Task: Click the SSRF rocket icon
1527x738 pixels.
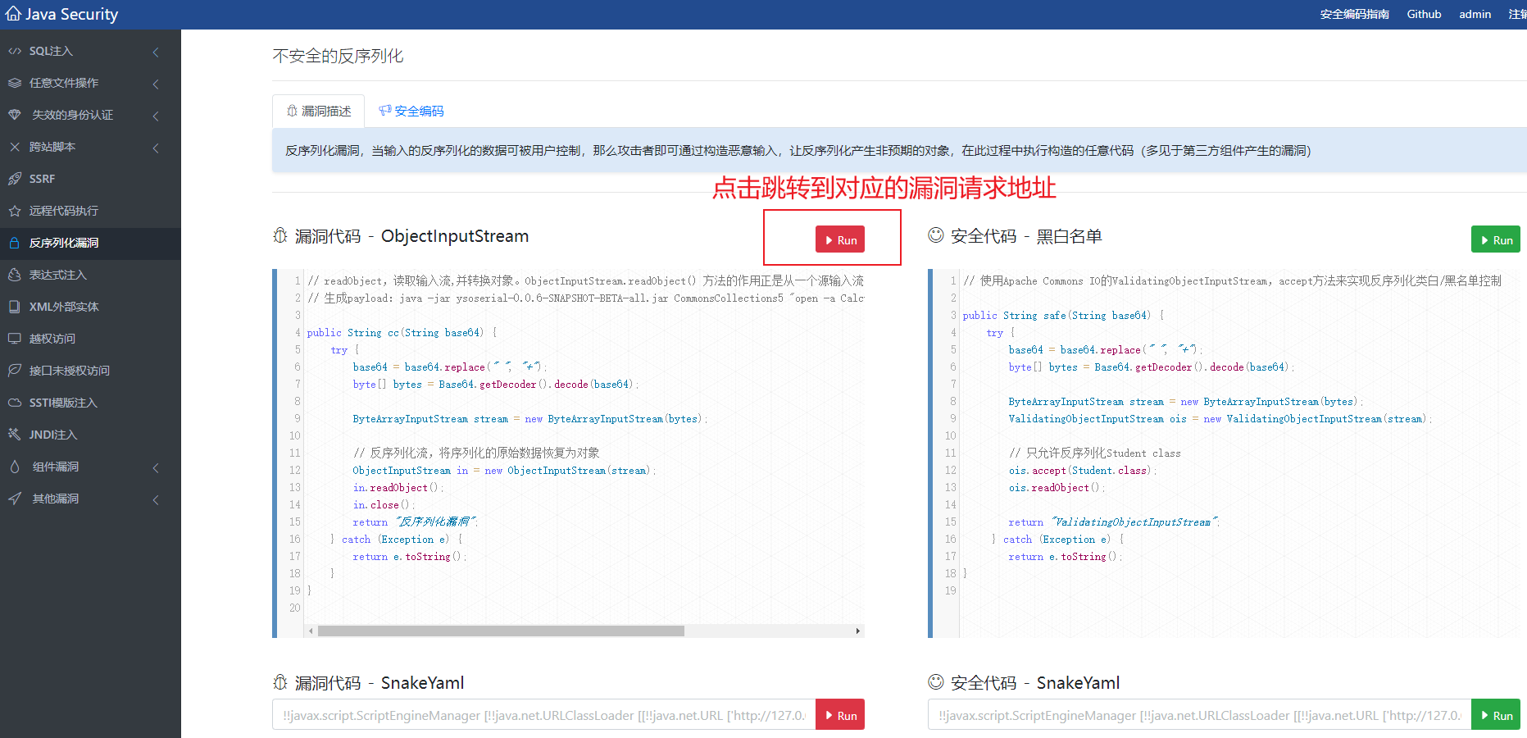Action: 15,179
